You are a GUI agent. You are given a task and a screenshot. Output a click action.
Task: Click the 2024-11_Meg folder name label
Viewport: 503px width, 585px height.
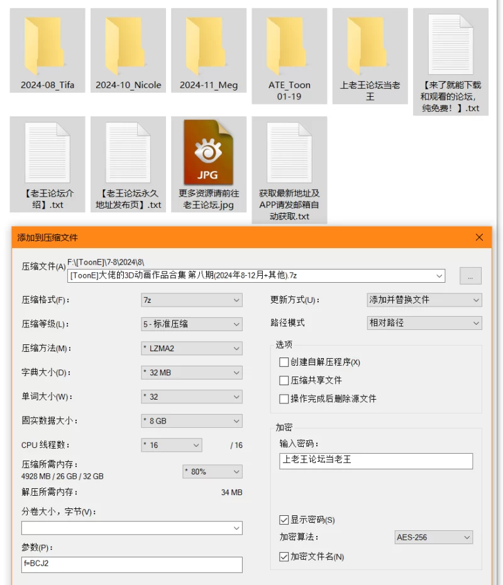click(208, 85)
